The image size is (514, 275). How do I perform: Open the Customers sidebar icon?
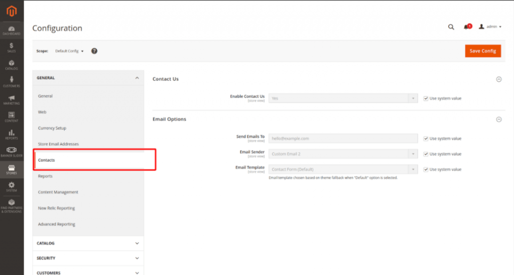pos(12,82)
